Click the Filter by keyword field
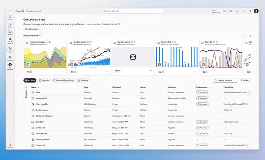This screenshot has height=160, width=265. 225,81
